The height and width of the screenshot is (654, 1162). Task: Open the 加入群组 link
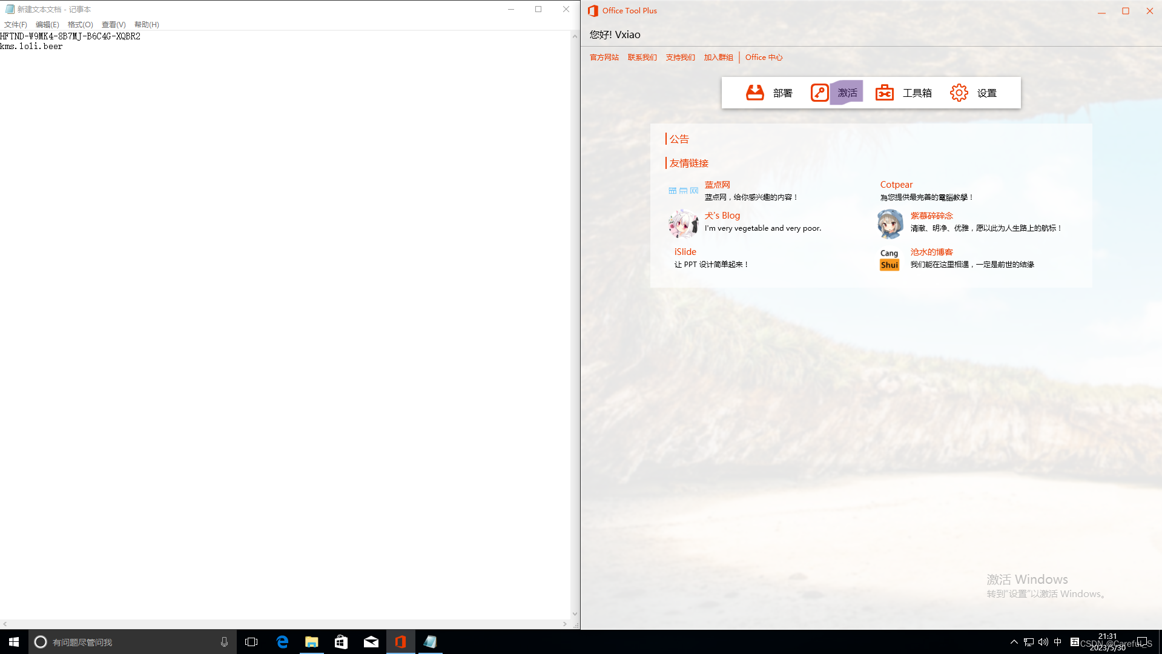click(x=719, y=58)
